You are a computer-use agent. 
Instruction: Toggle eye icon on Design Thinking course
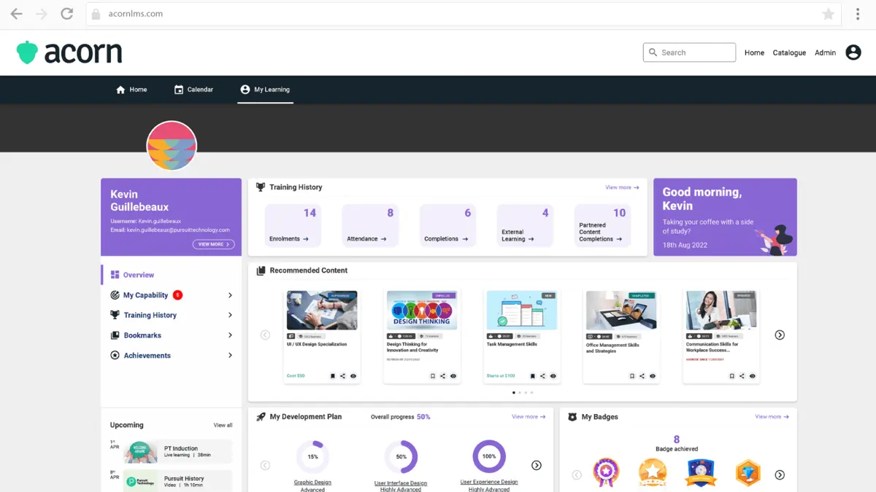coord(453,376)
